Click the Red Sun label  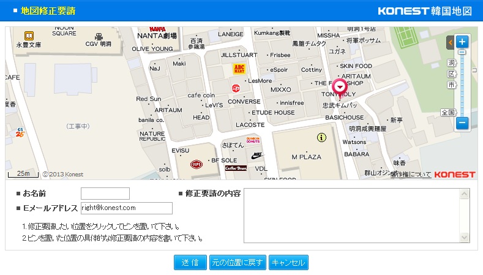coord(149,99)
